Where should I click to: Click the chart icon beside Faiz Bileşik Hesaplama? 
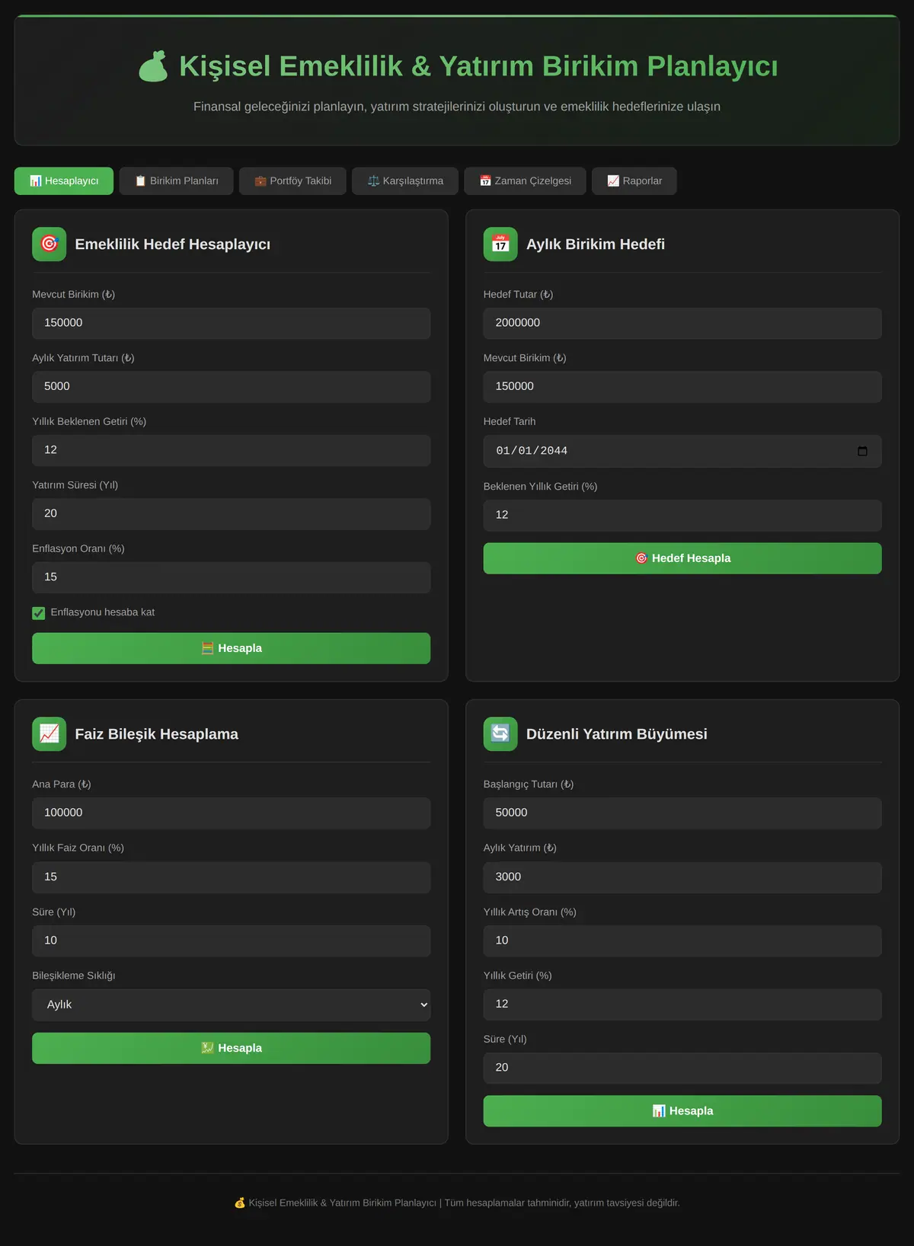(50, 734)
